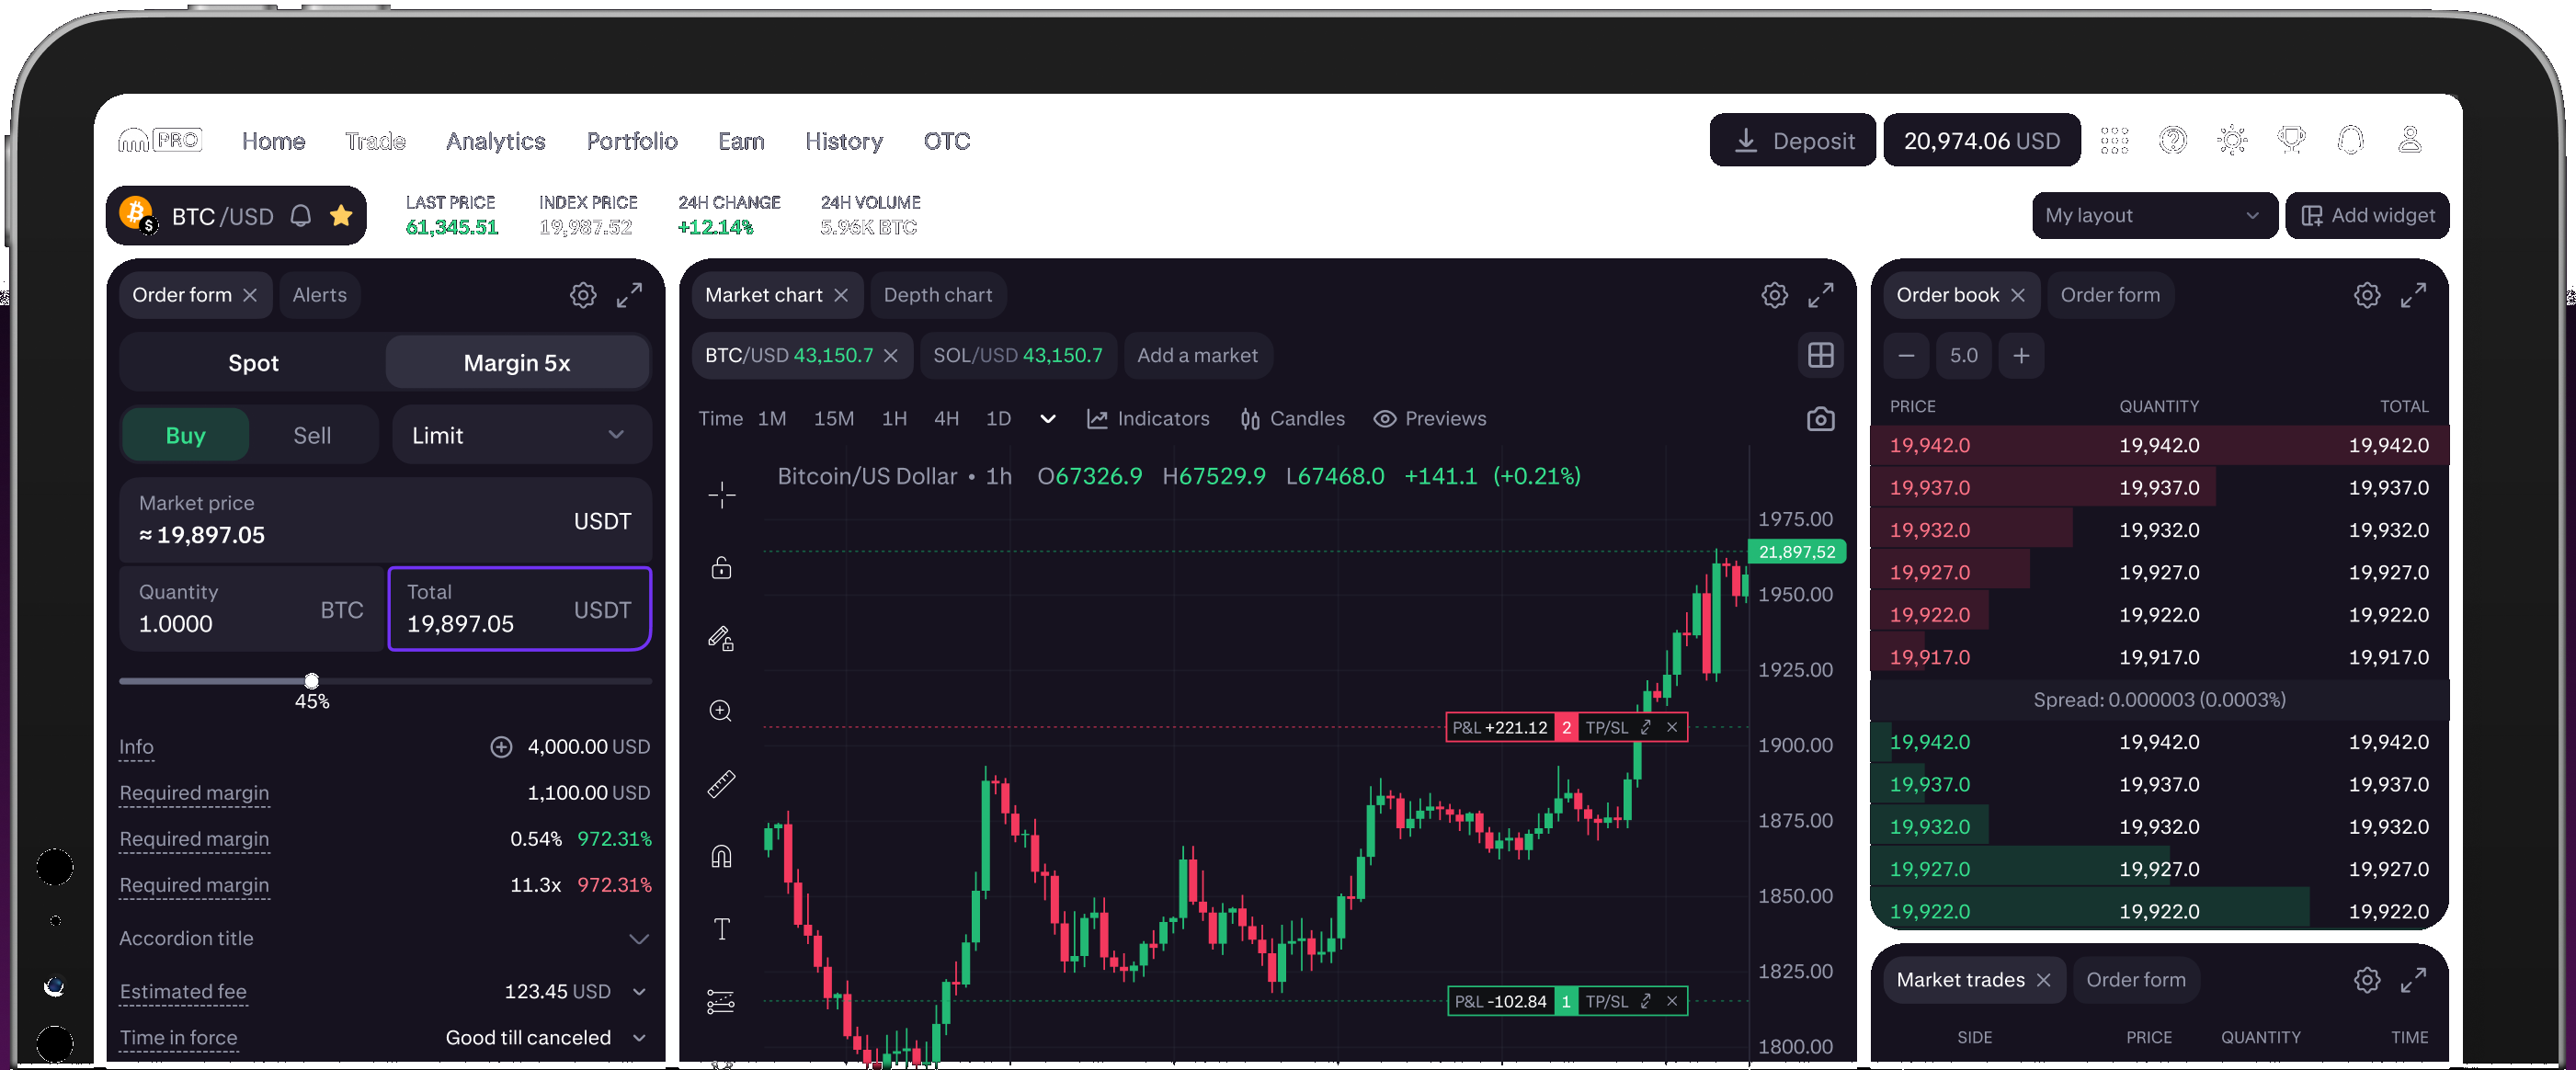Open the Limit order type dropdown
This screenshot has height=1070, width=2576.
tap(522, 435)
